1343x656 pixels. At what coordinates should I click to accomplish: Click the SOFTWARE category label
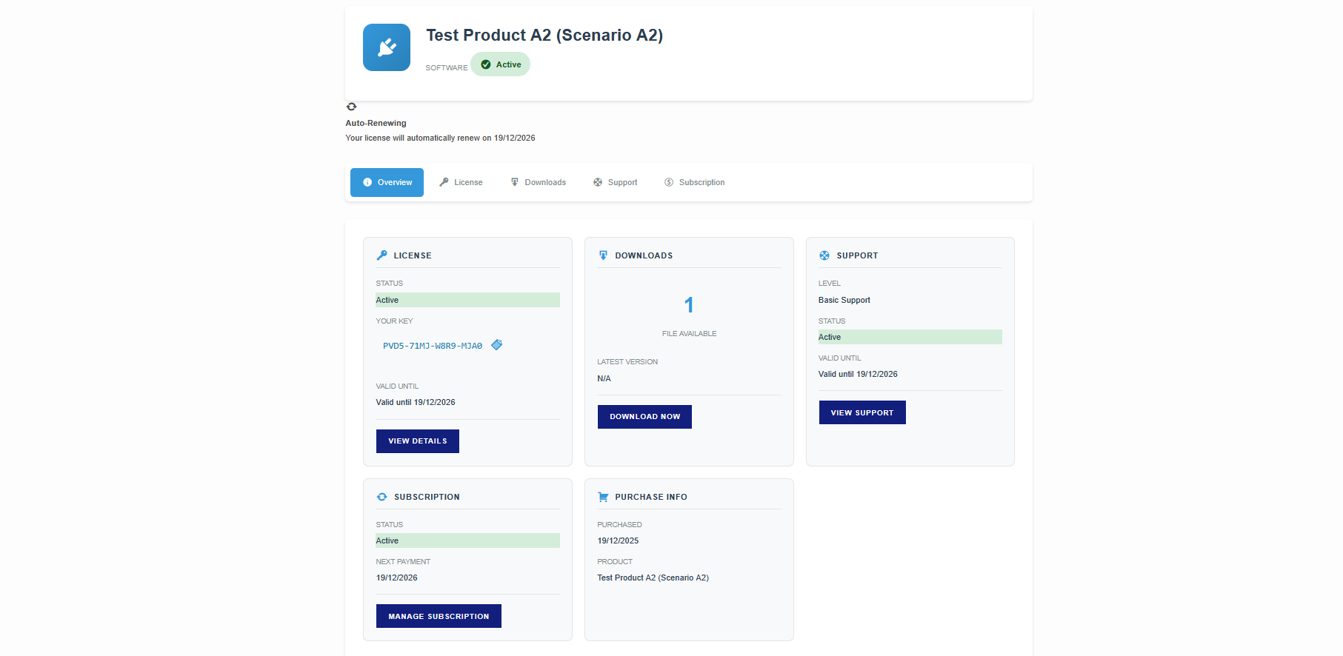447,67
